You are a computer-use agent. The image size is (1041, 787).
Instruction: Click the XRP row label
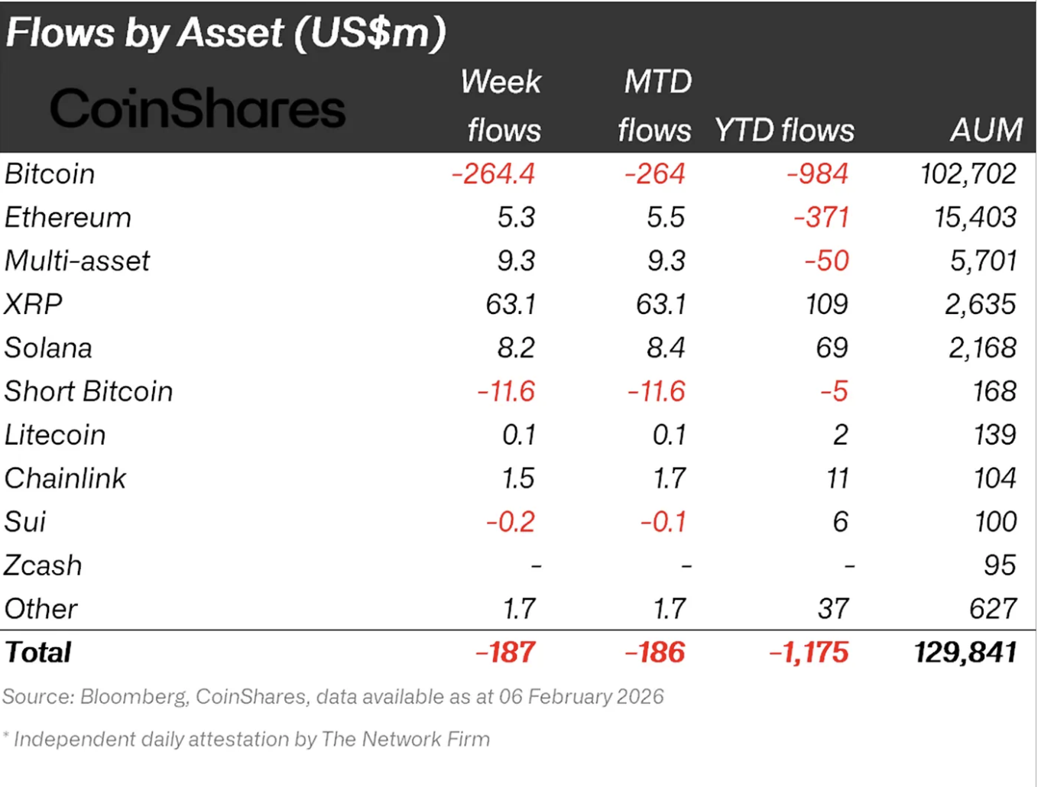click(34, 305)
